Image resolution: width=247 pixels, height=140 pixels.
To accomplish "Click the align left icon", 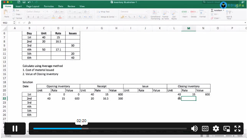I will (70, 17).
